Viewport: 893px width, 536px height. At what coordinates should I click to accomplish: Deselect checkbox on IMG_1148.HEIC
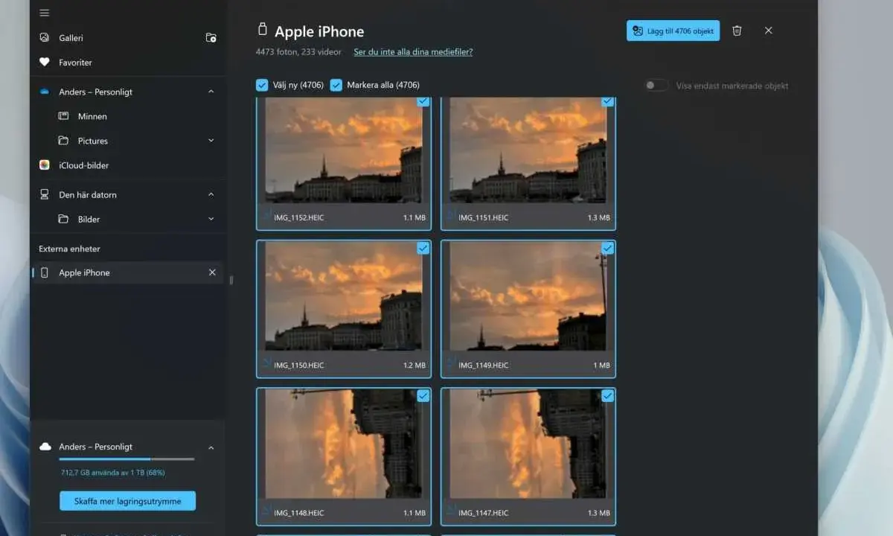[423, 396]
